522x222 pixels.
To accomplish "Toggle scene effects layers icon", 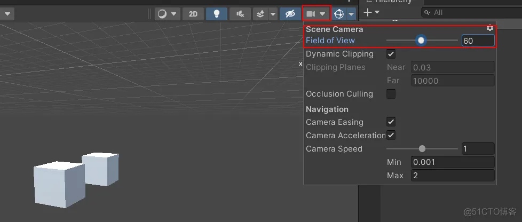I will pyautogui.click(x=260, y=14).
